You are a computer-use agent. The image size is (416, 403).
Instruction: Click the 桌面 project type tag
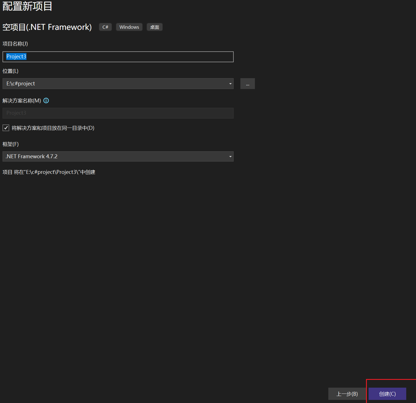155,27
